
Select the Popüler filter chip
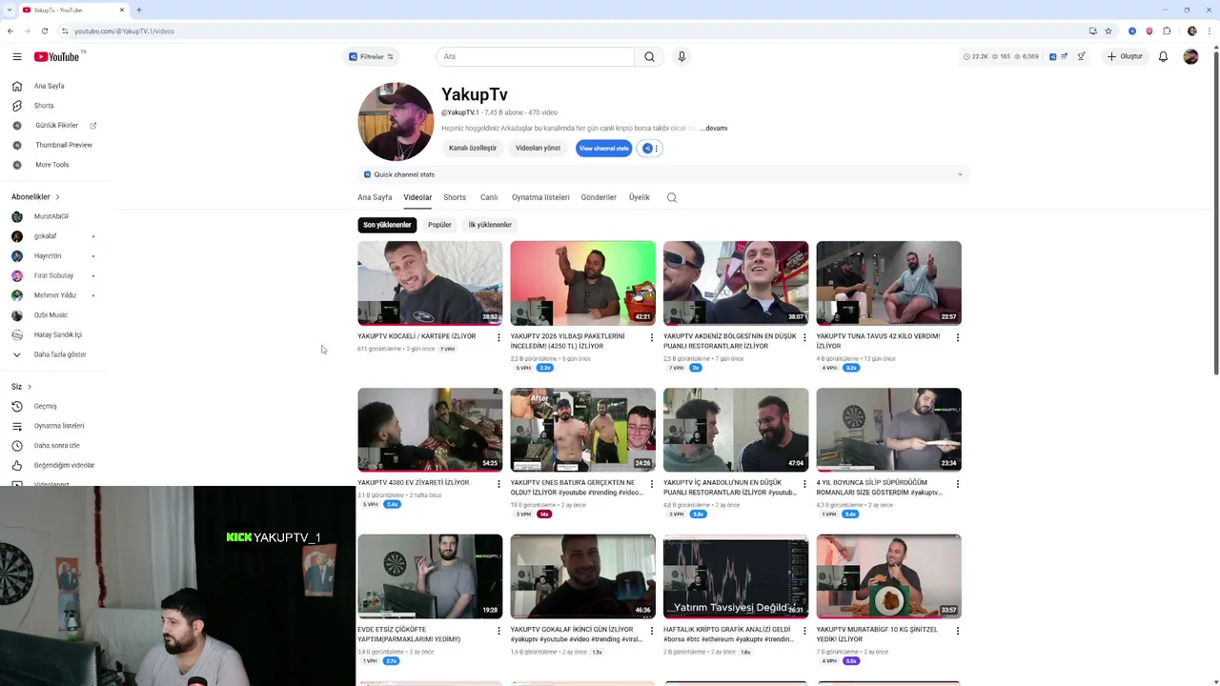(x=439, y=225)
